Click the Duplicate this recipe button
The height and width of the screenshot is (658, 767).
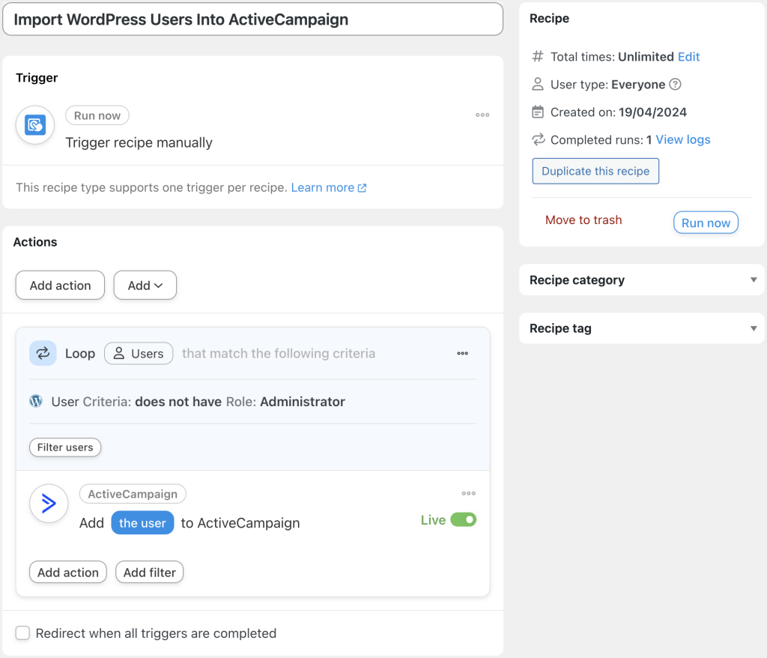coord(595,171)
